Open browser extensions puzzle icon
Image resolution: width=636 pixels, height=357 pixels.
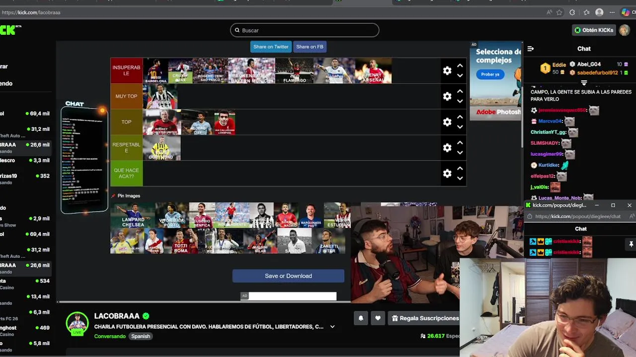[x=572, y=12]
